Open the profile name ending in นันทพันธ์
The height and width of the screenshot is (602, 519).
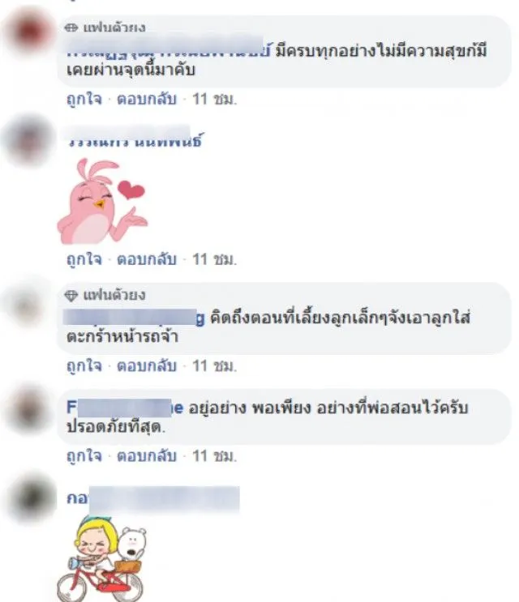pyautogui.click(x=135, y=138)
